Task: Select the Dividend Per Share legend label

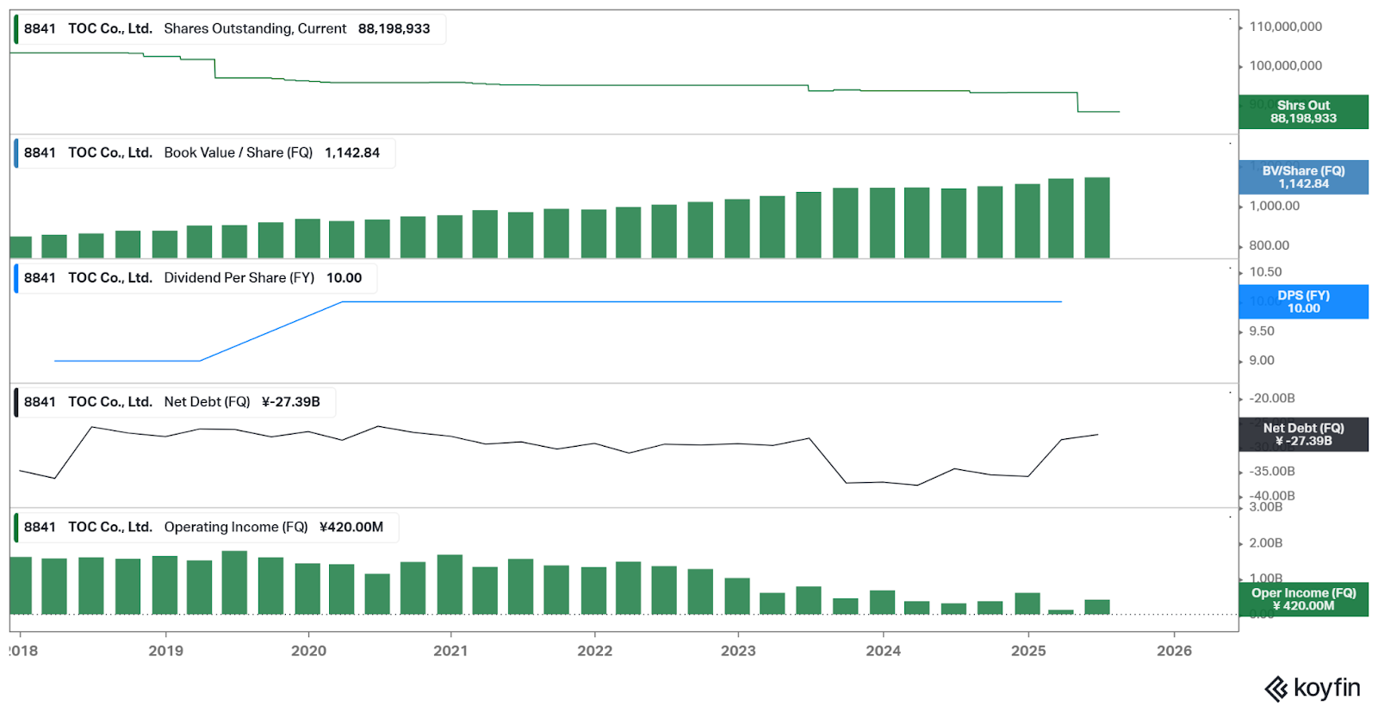Action: (196, 278)
